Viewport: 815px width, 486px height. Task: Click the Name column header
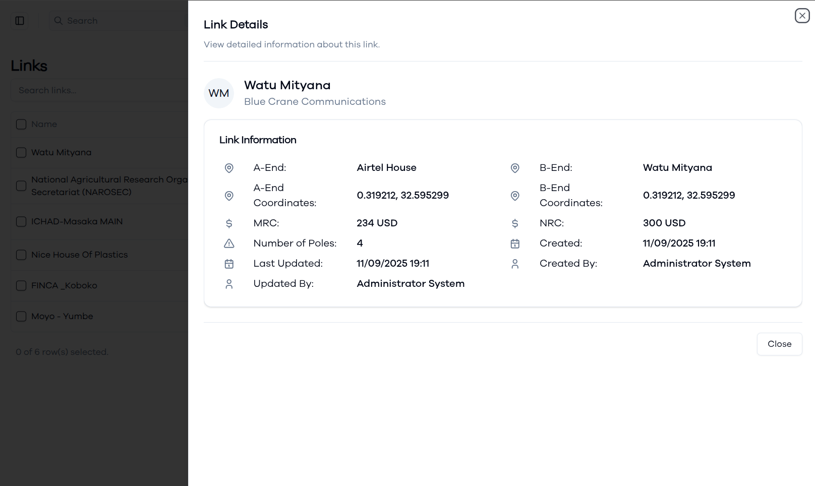pos(44,124)
